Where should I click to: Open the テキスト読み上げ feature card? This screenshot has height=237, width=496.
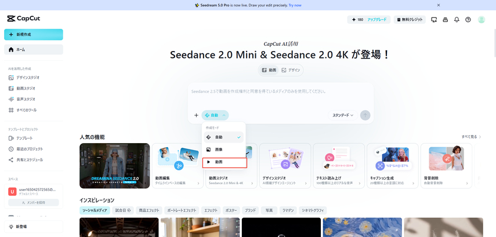click(x=339, y=166)
